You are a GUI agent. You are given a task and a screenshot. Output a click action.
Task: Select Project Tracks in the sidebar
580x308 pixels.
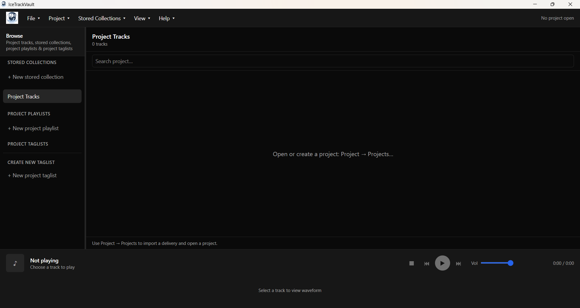tap(42, 96)
